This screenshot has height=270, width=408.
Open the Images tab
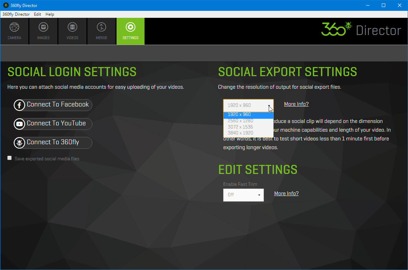[43, 31]
